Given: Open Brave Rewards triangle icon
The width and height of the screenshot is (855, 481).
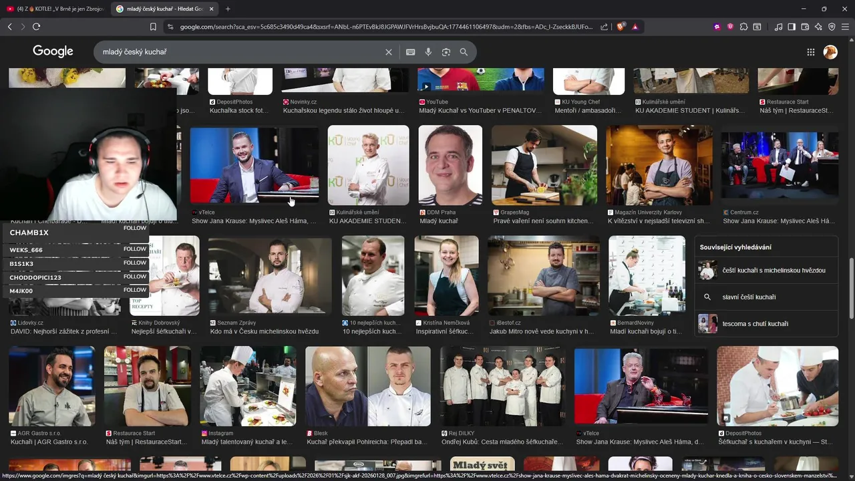Looking at the screenshot, I should pyautogui.click(x=635, y=27).
